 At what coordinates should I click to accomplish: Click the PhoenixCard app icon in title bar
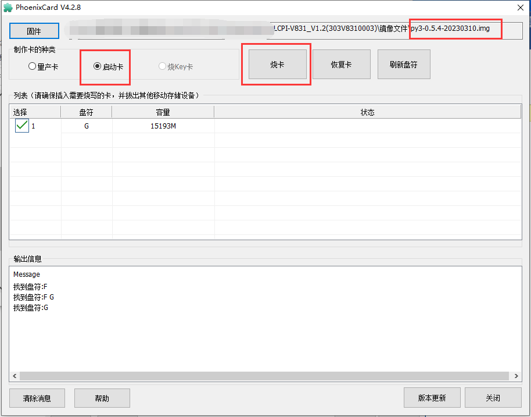point(8,8)
